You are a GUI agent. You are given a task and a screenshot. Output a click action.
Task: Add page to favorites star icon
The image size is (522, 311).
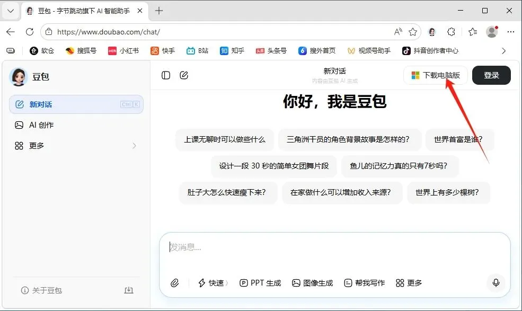(x=413, y=32)
